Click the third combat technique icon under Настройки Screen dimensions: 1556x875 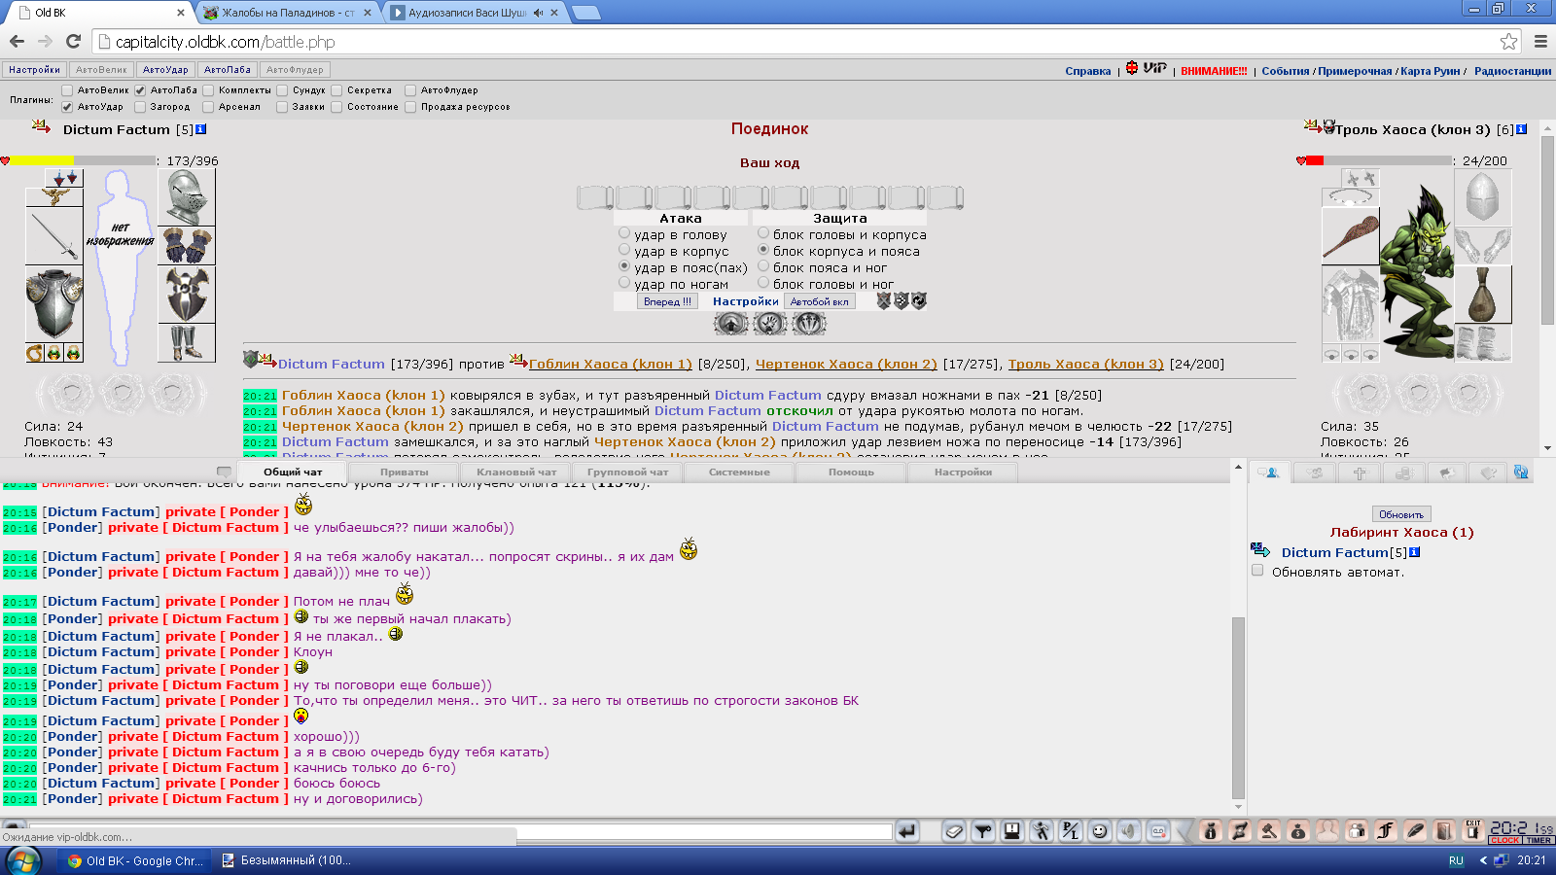(x=809, y=324)
